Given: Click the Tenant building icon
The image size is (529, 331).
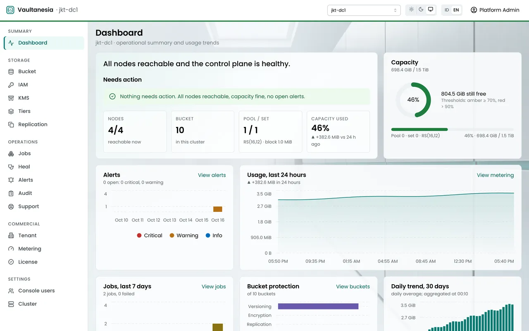Looking at the screenshot, I should 11,235.
